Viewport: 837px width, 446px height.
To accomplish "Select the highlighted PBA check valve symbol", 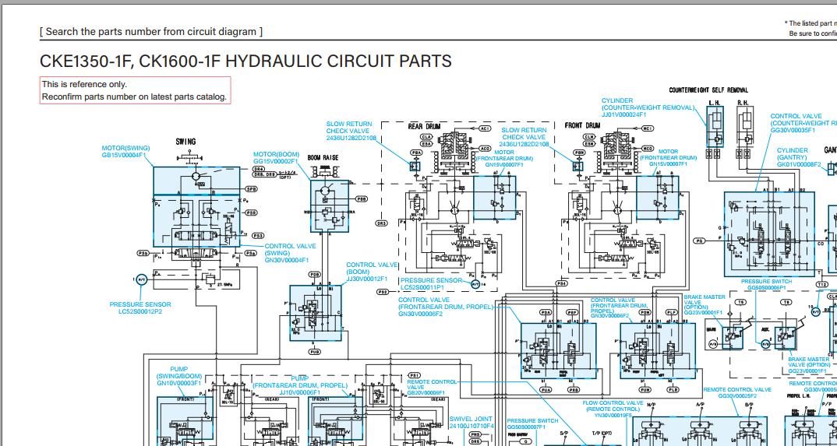I will click(416, 166).
